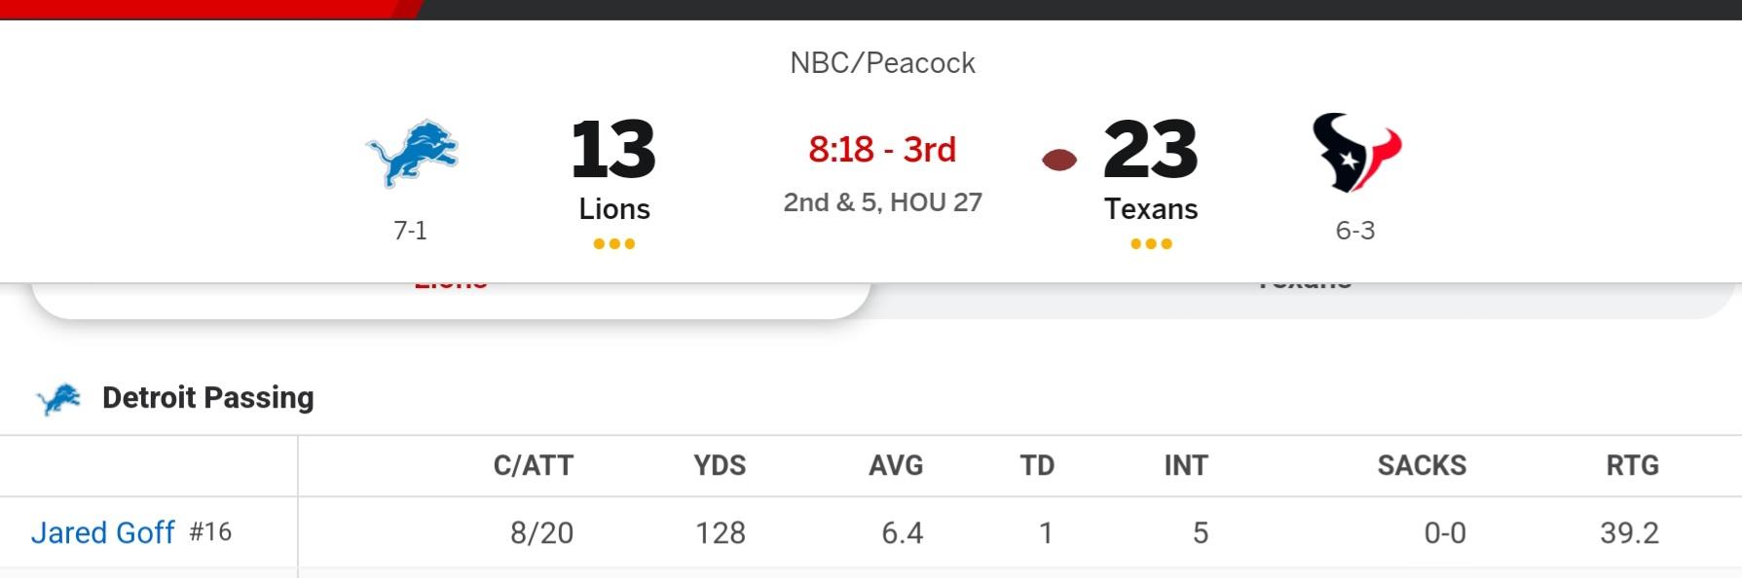The width and height of the screenshot is (1742, 578).
Task: Click the small Lions logo beside Detroit Passing
Action: point(58,399)
